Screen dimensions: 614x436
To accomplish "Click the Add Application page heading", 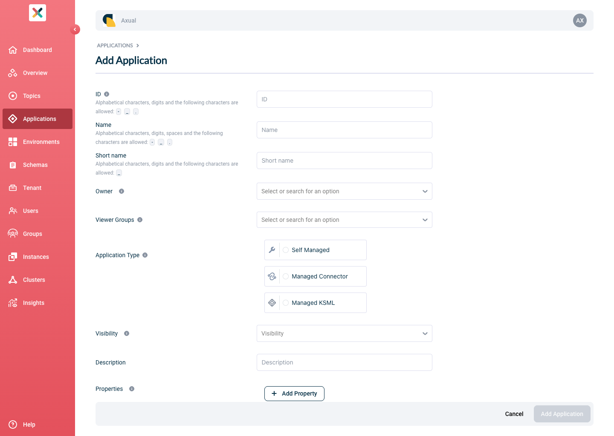I will tap(131, 60).
